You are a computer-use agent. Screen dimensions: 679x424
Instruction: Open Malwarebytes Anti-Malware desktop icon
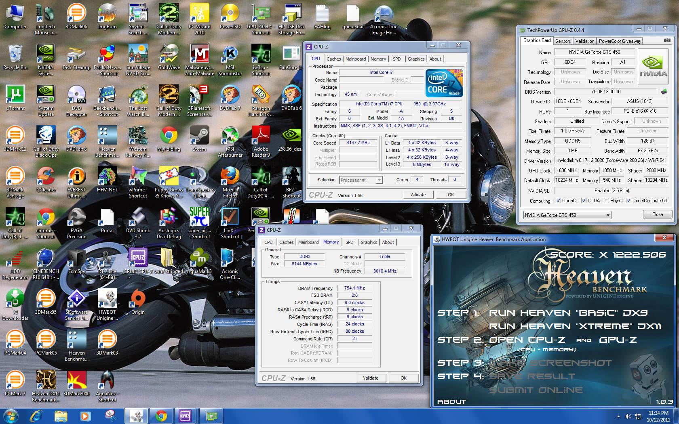click(x=199, y=60)
